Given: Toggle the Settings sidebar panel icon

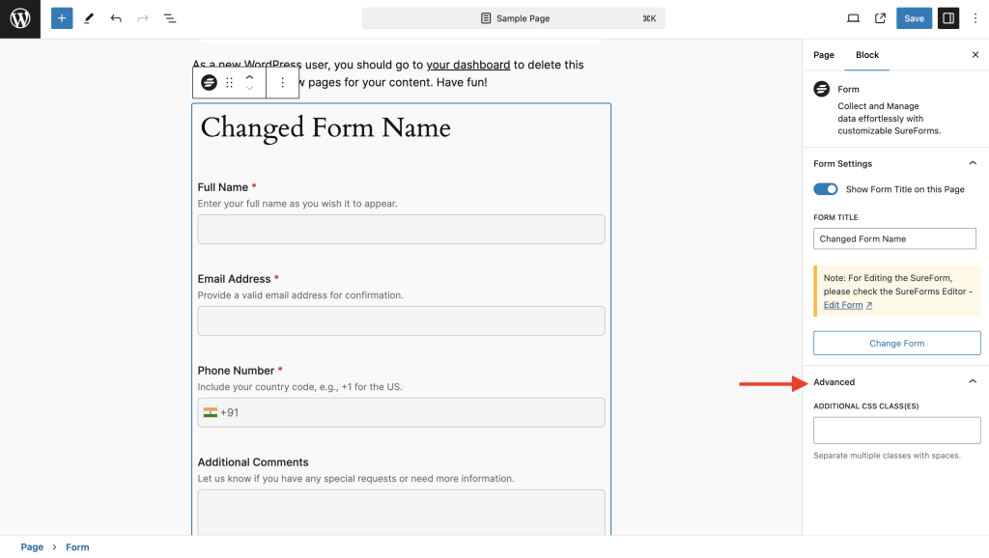Looking at the screenshot, I should pyautogui.click(x=947, y=18).
